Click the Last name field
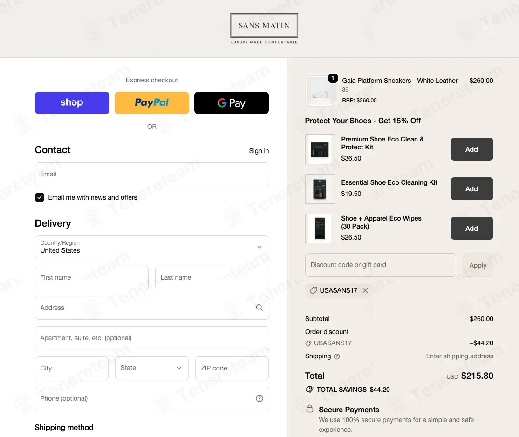 (212, 278)
